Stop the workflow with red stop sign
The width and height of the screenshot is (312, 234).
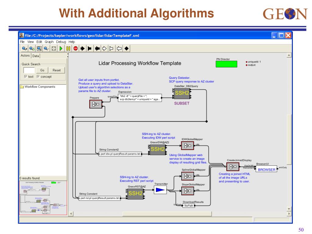[x=76, y=48]
